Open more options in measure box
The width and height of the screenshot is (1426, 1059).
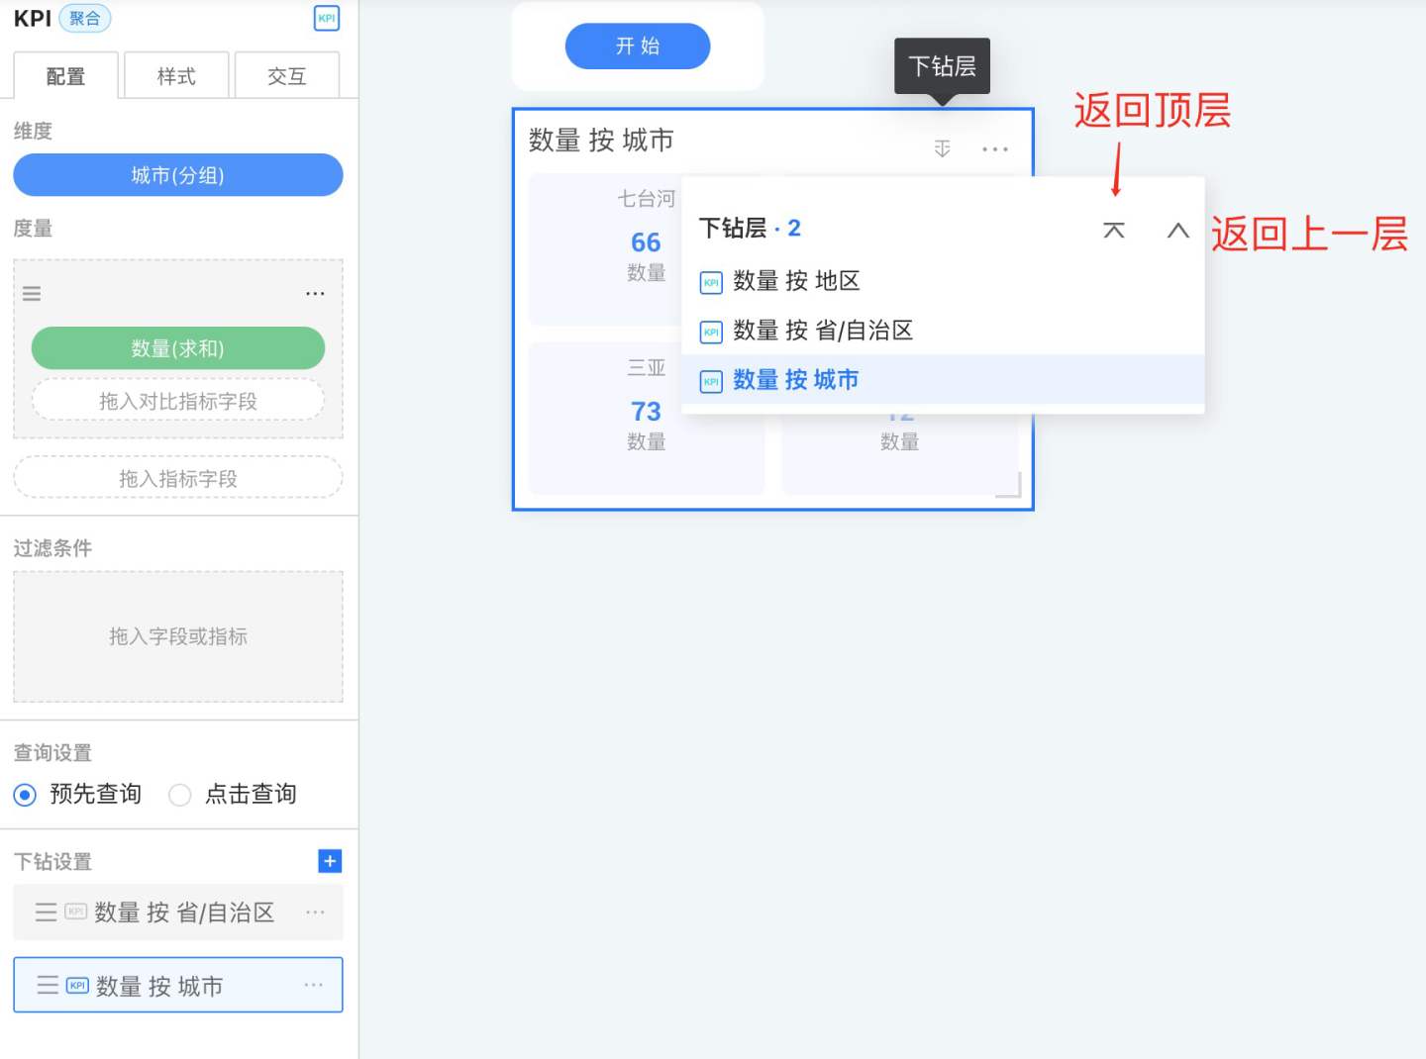point(315,294)
